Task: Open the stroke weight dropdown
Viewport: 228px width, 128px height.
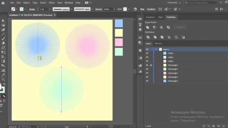Action: tap(50, 9)
